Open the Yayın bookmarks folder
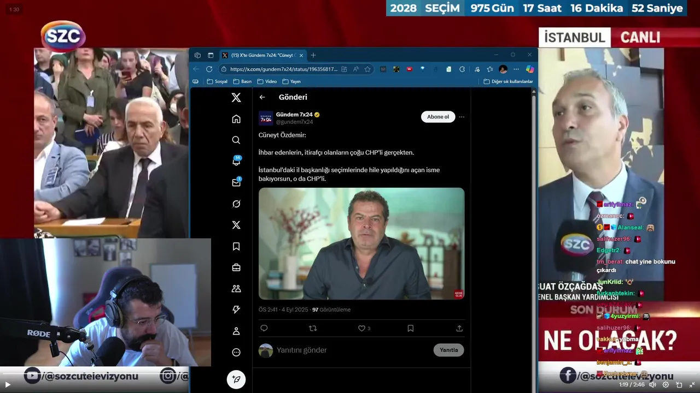Screen dimensions: 700x393 tap(291, 81)
